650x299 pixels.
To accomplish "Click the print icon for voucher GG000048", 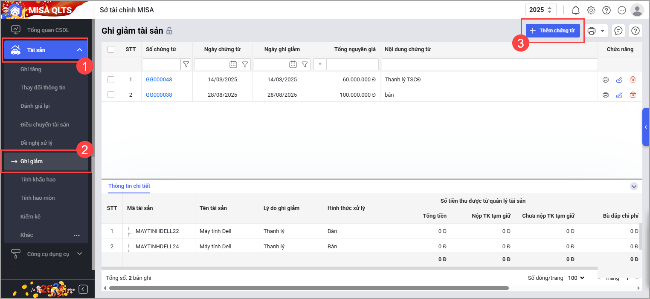I will [x=605, y=80].
